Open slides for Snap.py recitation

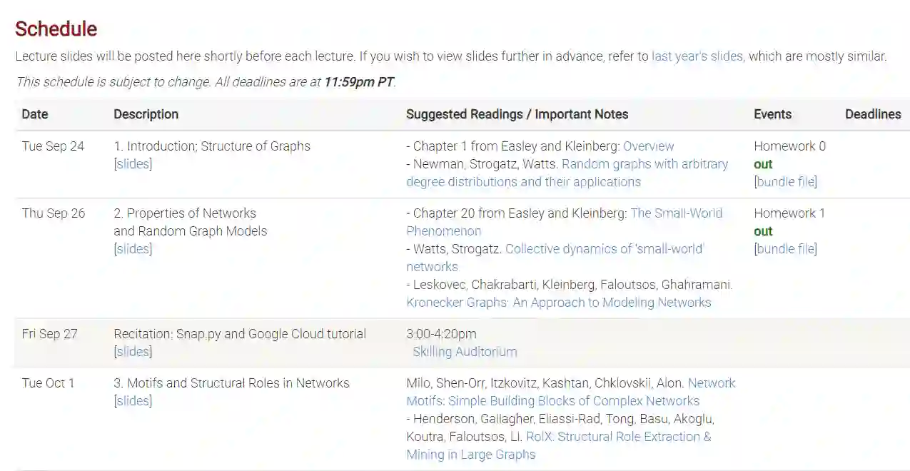pos(133,352)
